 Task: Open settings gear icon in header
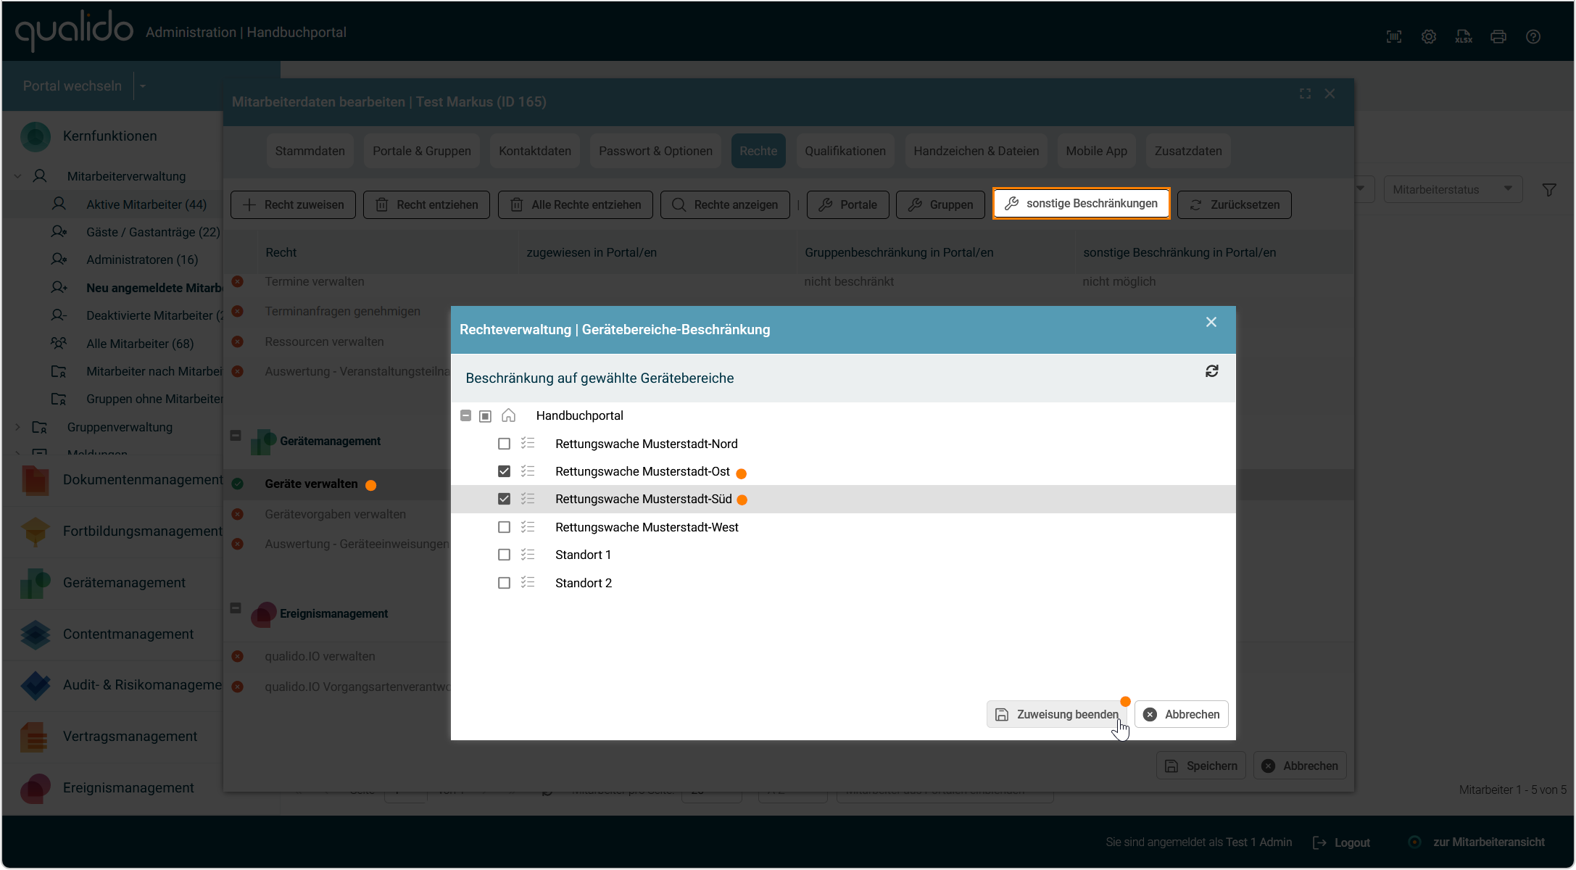1428,36
